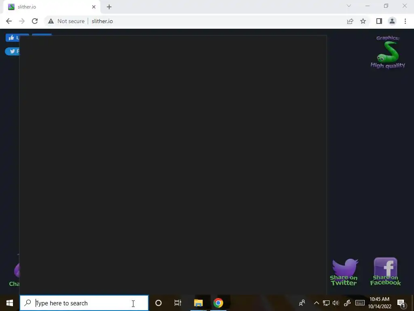This screenshot has width=414, height=311.
Task: Open the notifications action center
Action: [401, 303]
